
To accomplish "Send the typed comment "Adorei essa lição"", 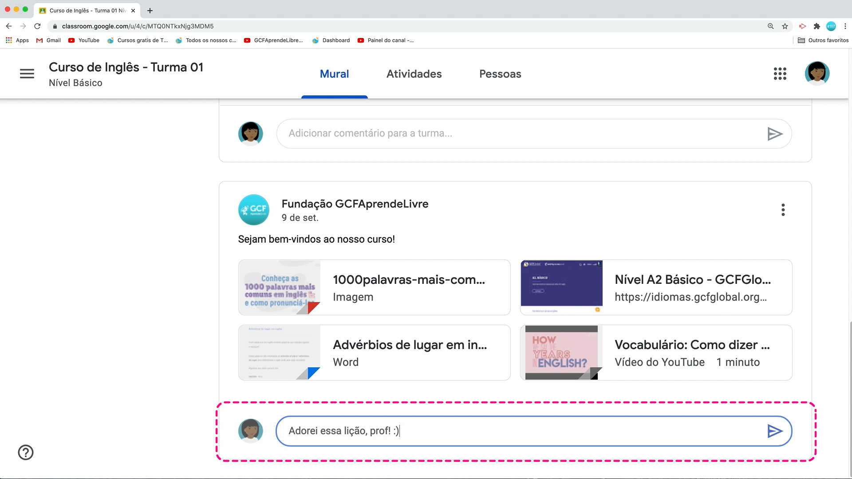I will [x=774, y=431].
